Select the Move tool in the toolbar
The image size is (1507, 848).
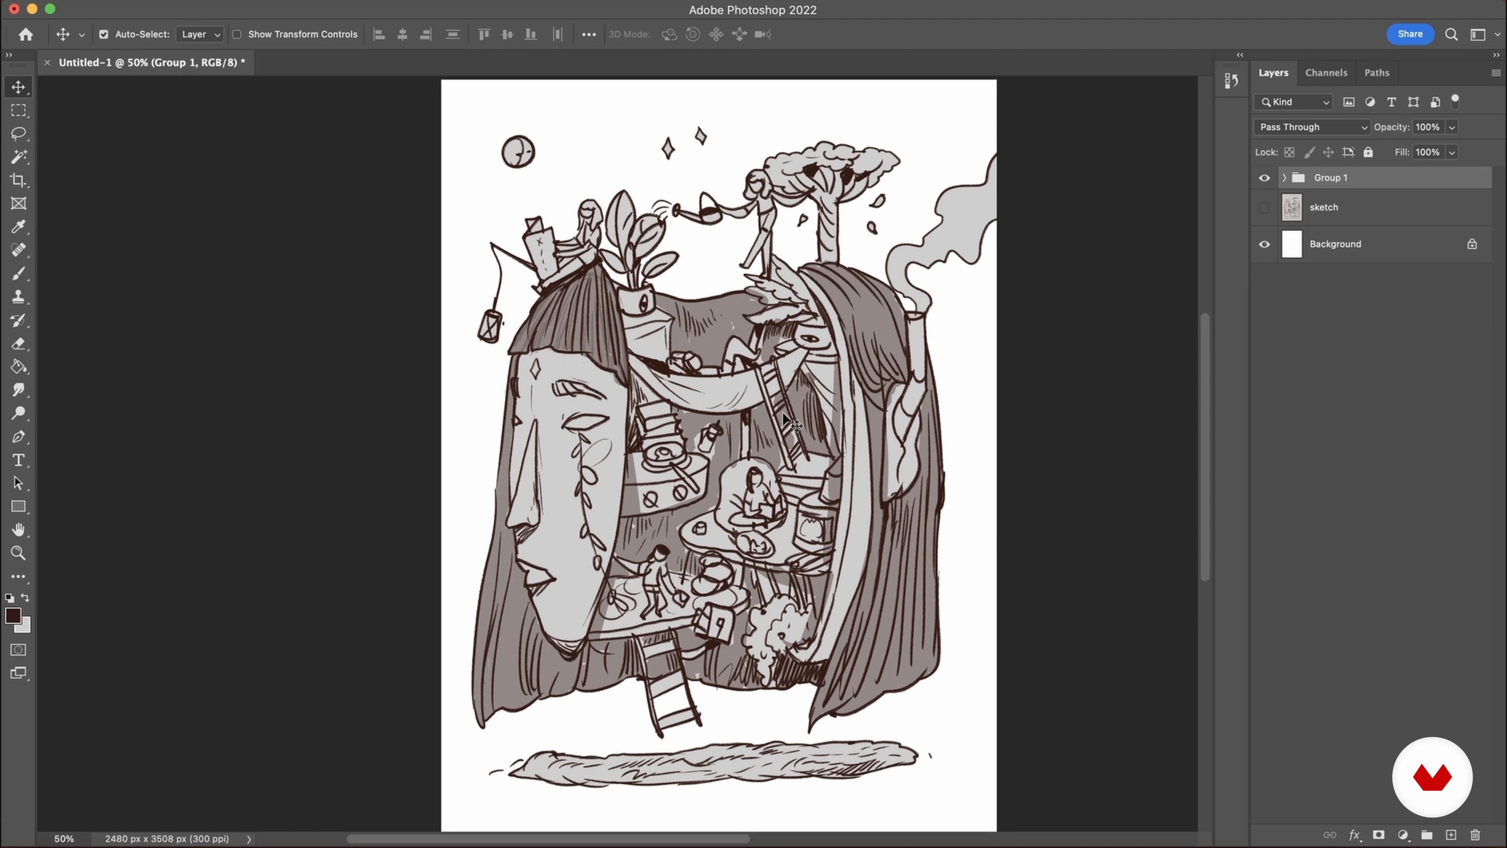[x=18, y=87]
